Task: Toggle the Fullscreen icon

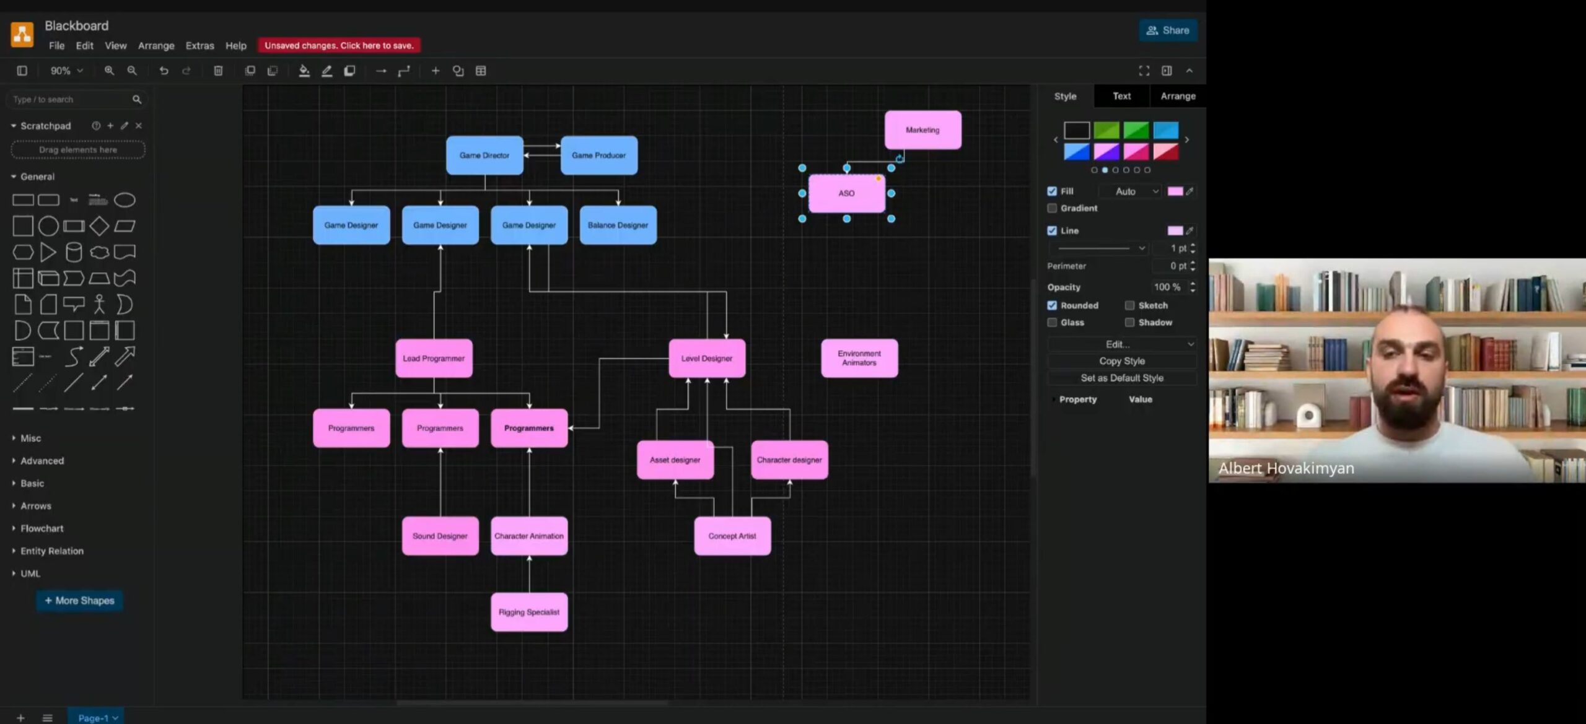Action: [x=1144, y=71]
